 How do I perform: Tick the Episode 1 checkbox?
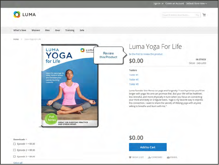pyautogui.click(x=14, y=144)
